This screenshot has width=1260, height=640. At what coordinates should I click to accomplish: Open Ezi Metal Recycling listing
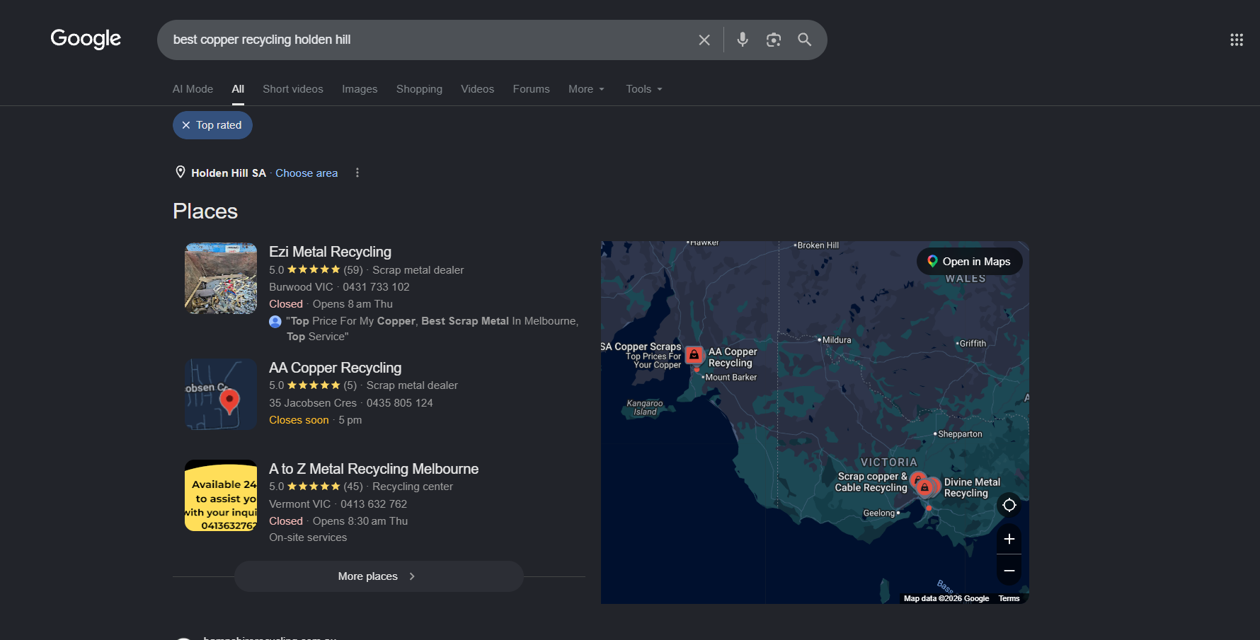point(330,252)
